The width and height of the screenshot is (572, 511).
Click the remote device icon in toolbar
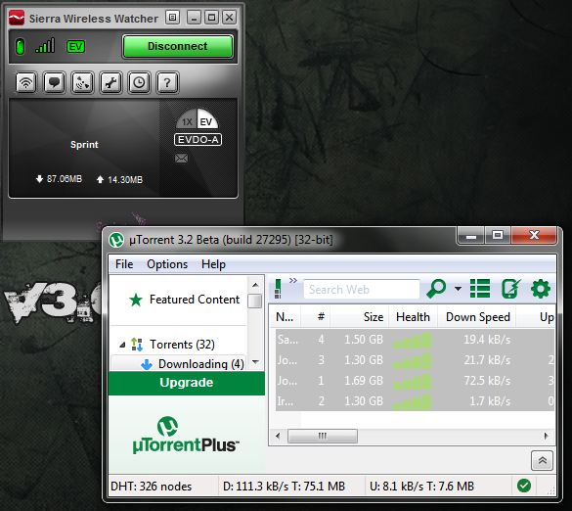[x=510, y=289]
